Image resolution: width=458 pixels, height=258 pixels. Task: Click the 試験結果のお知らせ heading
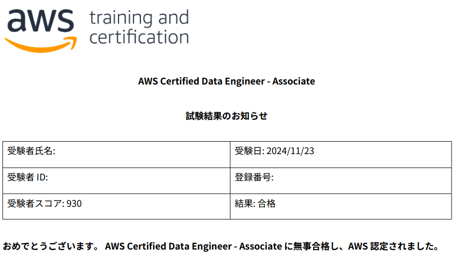click(x=227, y=116)
